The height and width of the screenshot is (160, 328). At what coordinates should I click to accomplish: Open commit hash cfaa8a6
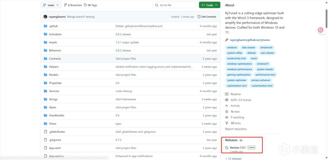click(175, 17)
